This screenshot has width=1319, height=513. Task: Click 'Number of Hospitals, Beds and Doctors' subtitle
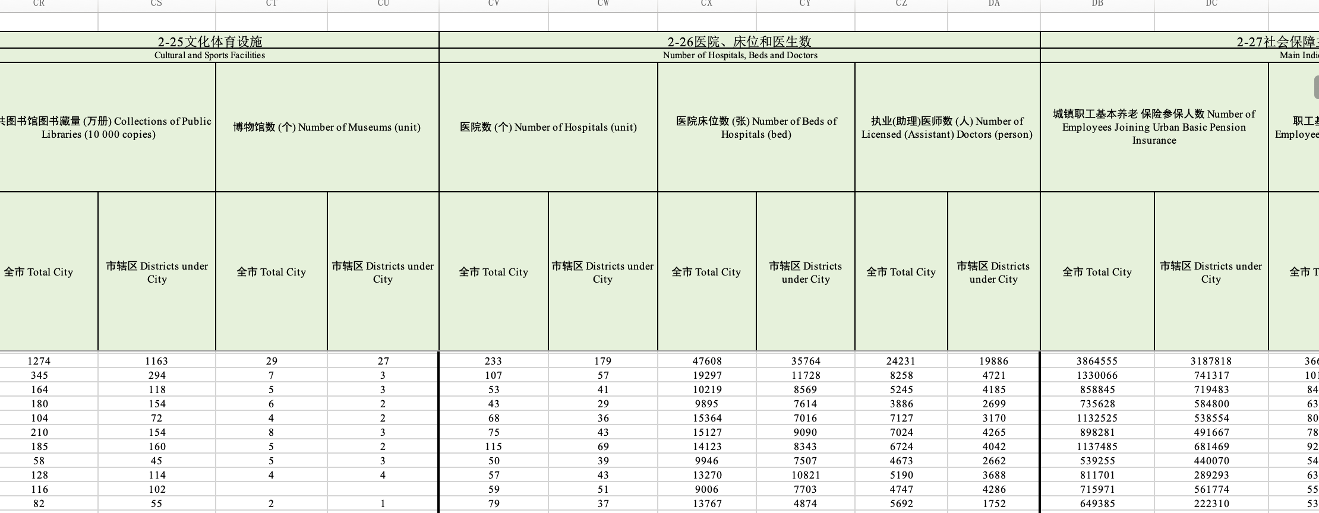pos(740,55)
